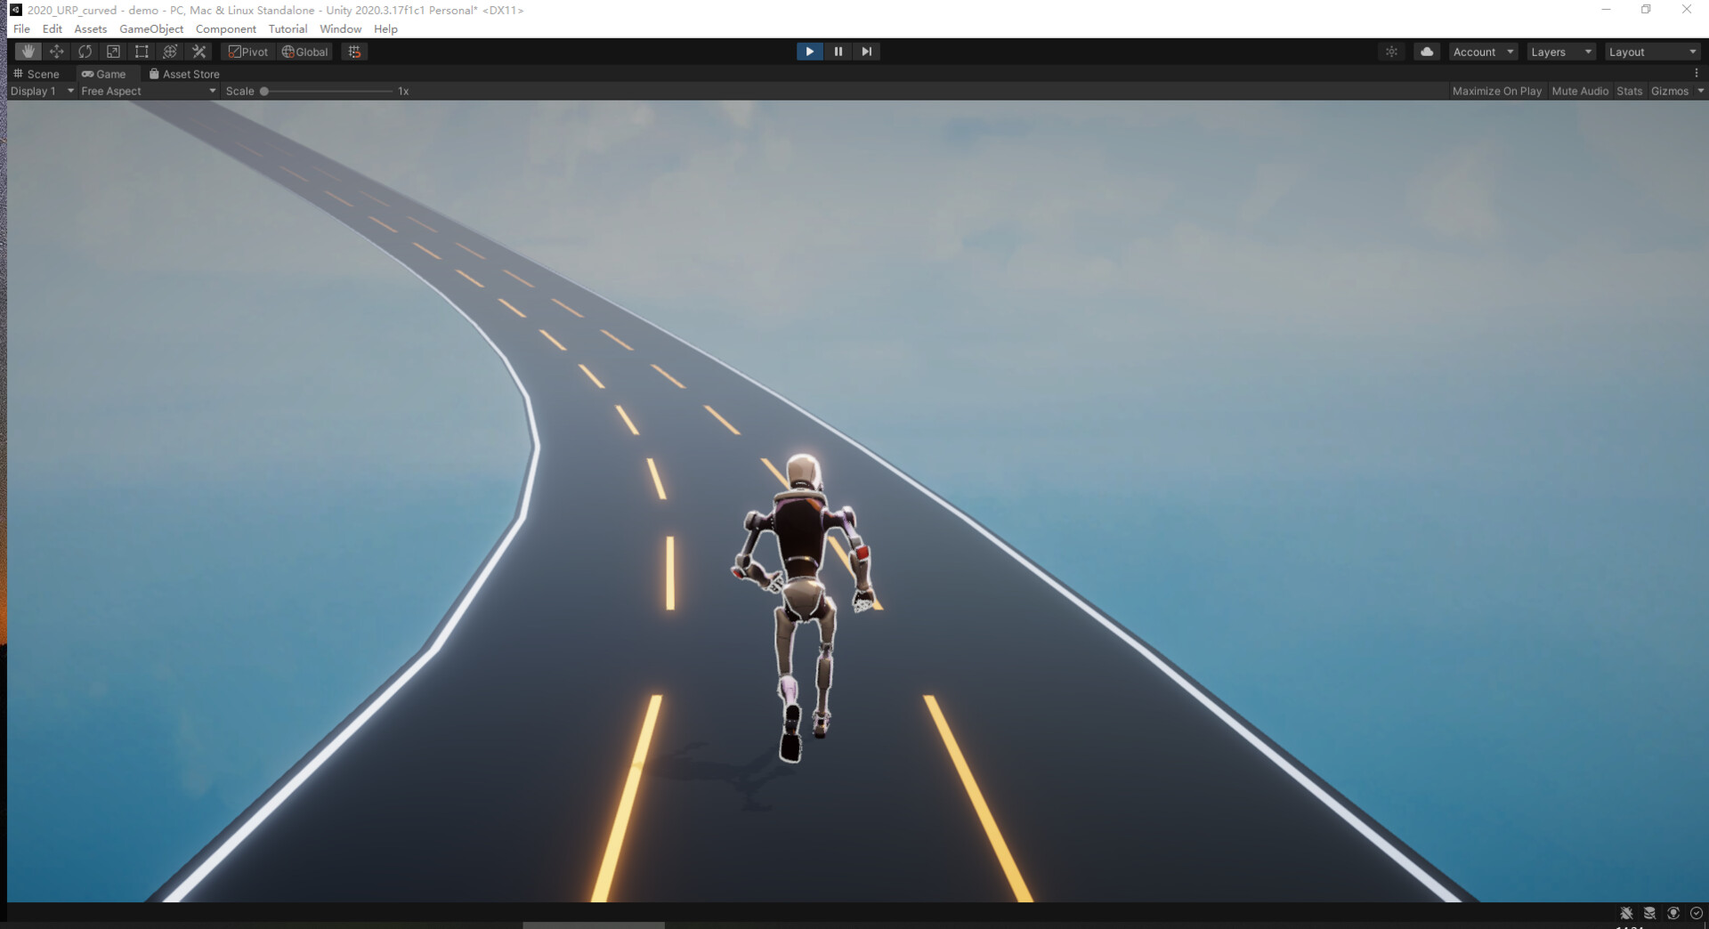
Task: Expand the Display 1 selector
Action: pos(40,91)
